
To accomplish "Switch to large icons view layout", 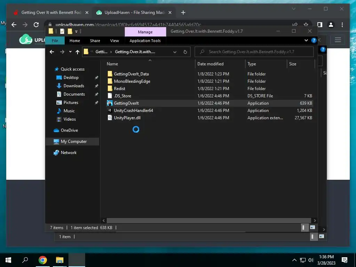I will point(313,227).
